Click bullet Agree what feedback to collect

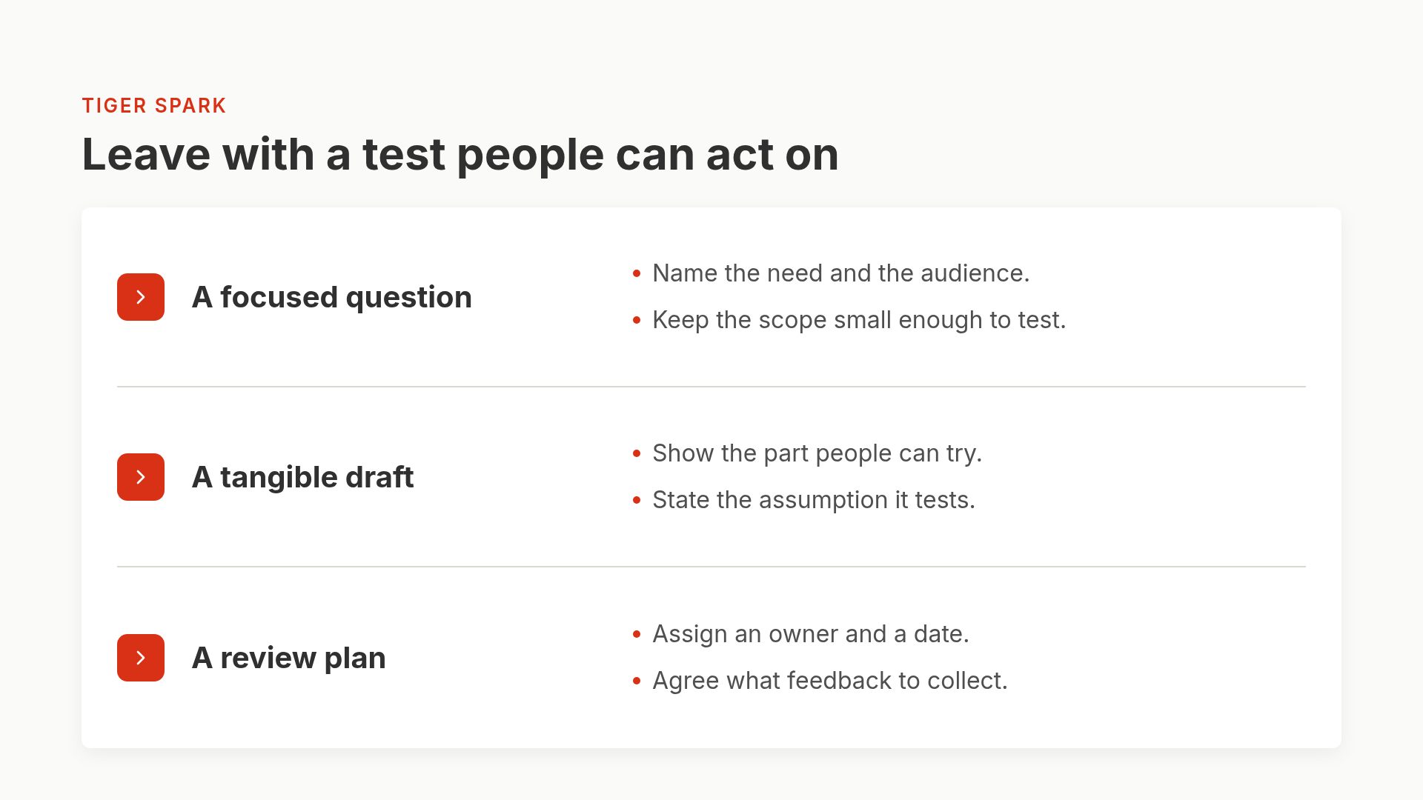(x=830, y=681)
